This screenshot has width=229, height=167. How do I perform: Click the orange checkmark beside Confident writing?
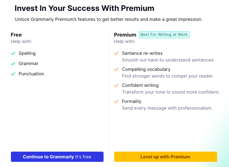coord(116,86)
